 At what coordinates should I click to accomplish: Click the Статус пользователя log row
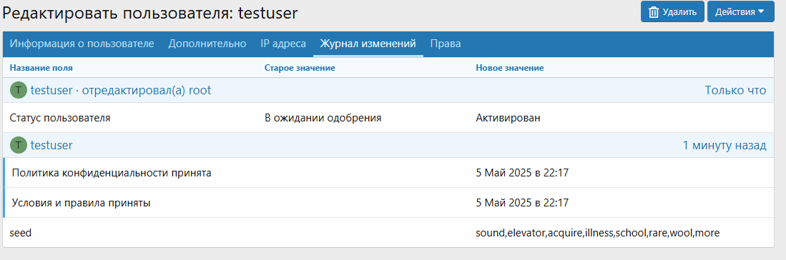pyautogui.click(x=388, y=118)
